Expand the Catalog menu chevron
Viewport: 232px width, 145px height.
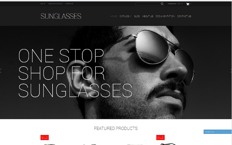click(131, 16)
